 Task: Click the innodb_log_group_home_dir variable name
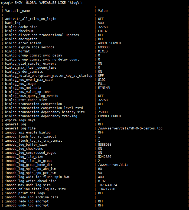[29, 165]
